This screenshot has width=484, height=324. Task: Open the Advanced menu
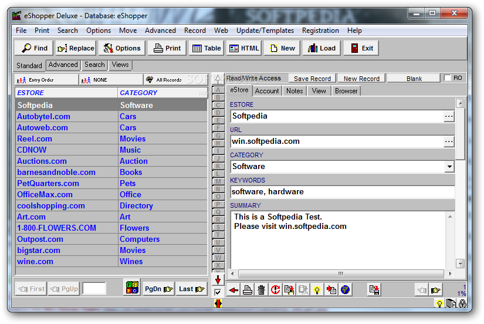tap(160, 31)
